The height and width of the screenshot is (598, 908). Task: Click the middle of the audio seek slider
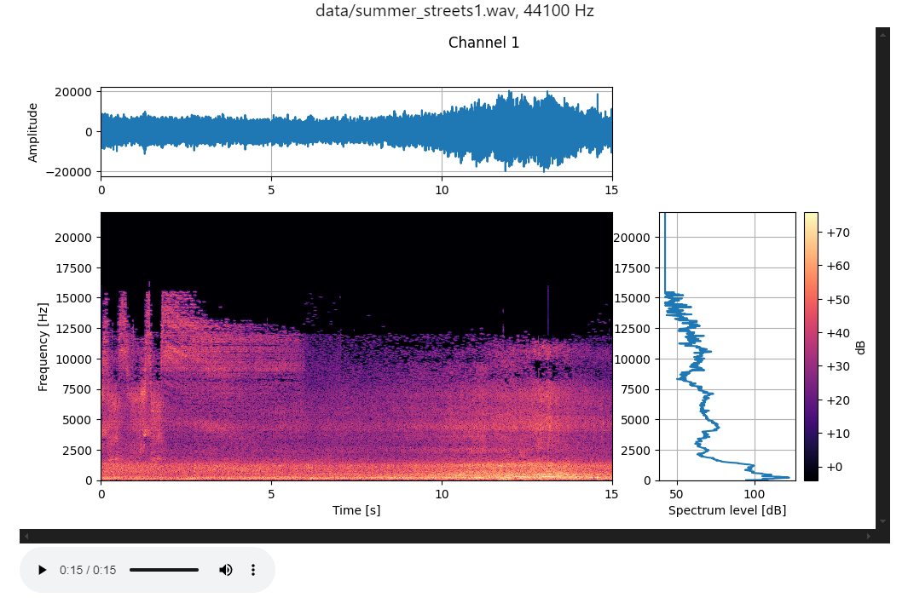pos(164,570)
